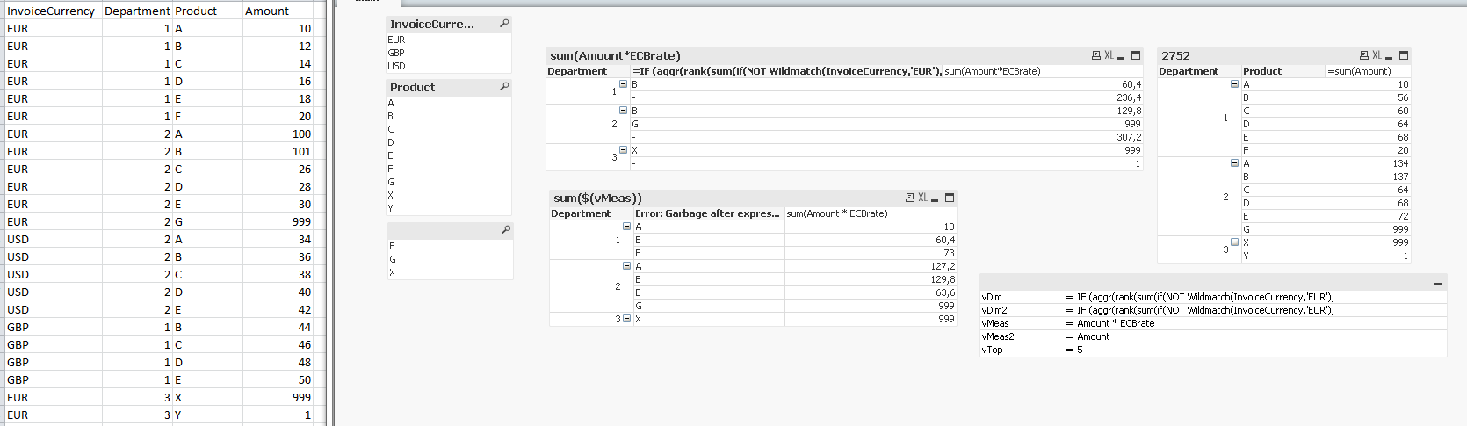Image resolution: width=1467 pixels, height=426 pixels.
Task: Print the sum(Amount*ECBrate) pivot table
Action: 1096,55
